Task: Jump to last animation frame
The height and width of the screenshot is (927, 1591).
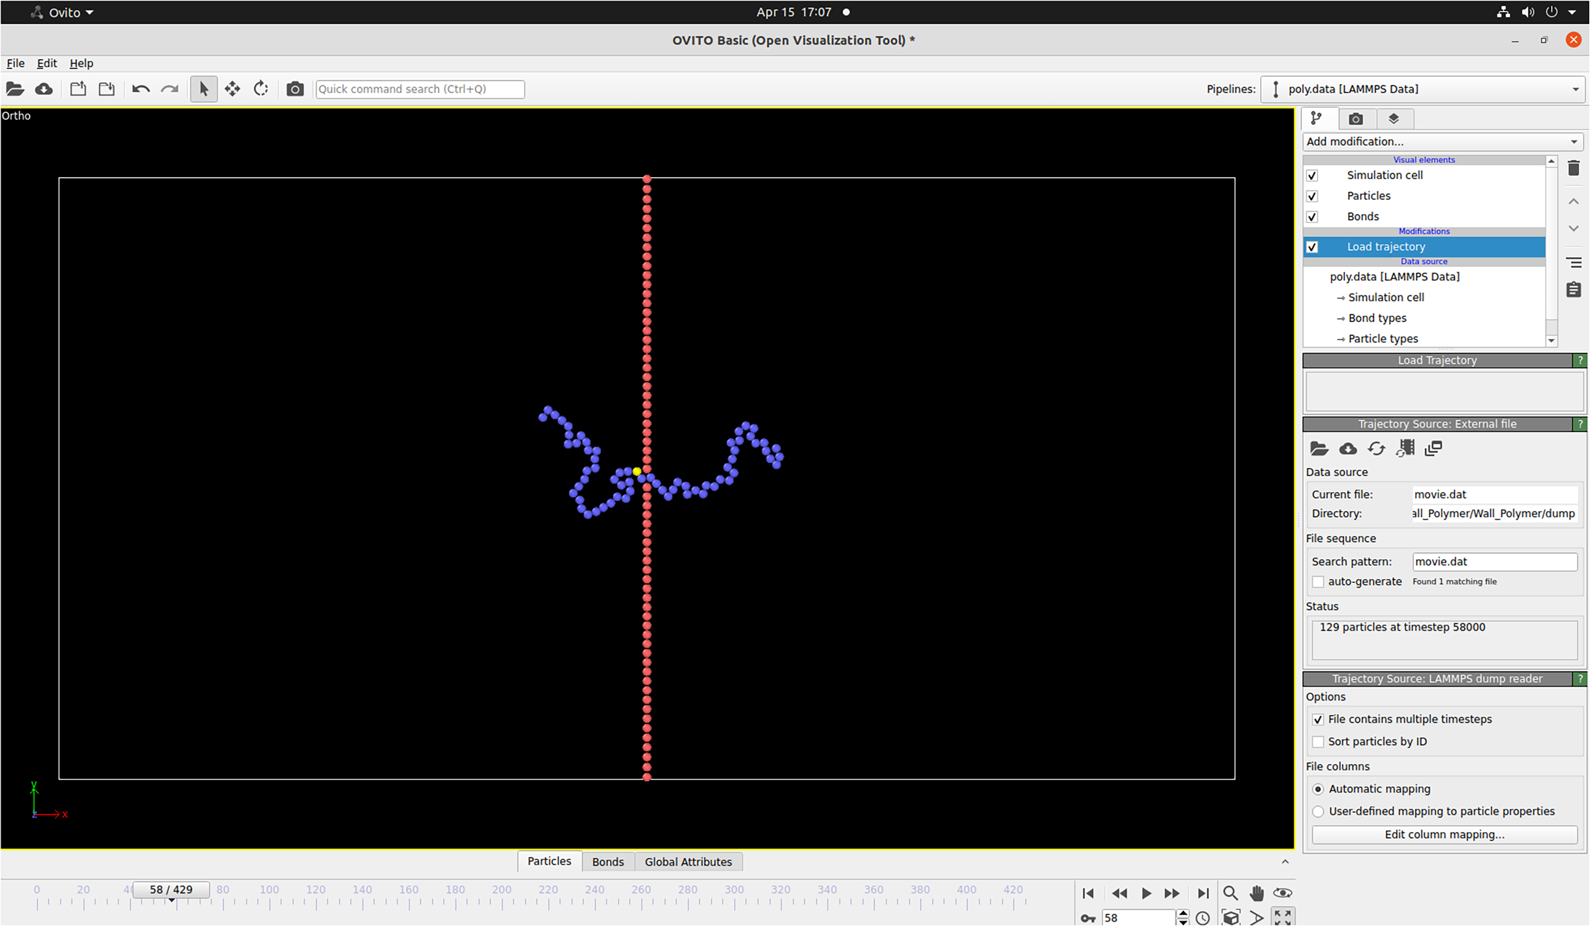Action: [x=1204, y=893]
